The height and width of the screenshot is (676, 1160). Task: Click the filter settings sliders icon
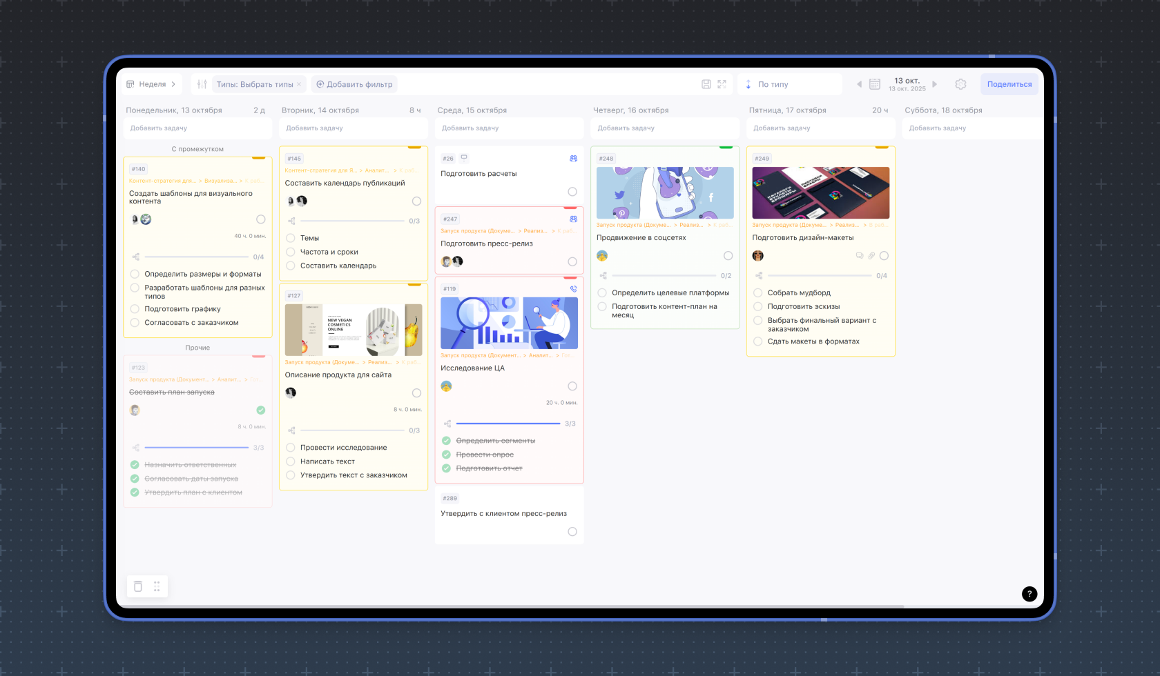tap(202, 84)
